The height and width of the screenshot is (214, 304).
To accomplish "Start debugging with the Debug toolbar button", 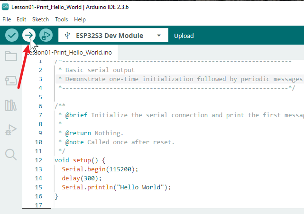I will coord(46,35).
